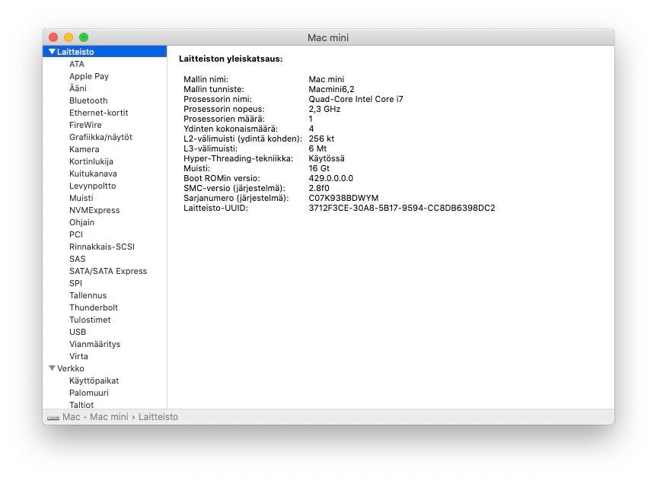The width and height of the screenshot is (657, 481).
Task: Open the Ääni section
Action: [78, 88]
